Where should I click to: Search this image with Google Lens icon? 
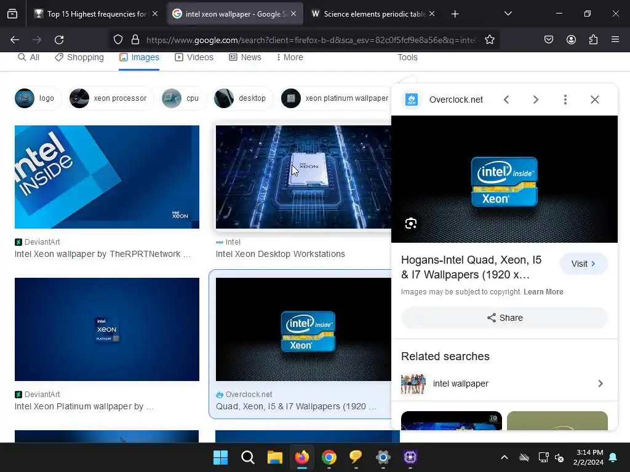[410, 224]
